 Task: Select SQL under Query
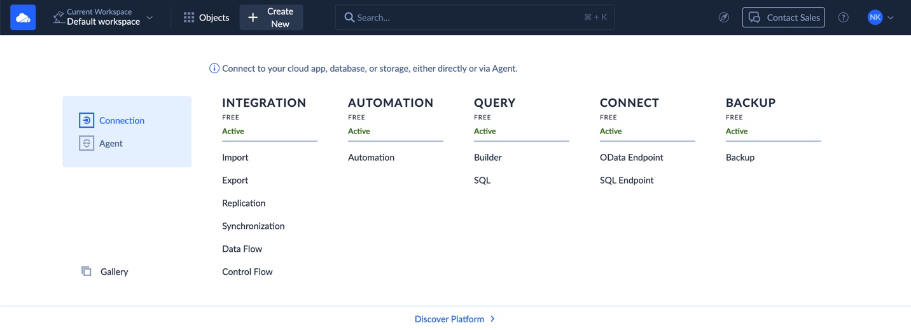coord(482,180)
